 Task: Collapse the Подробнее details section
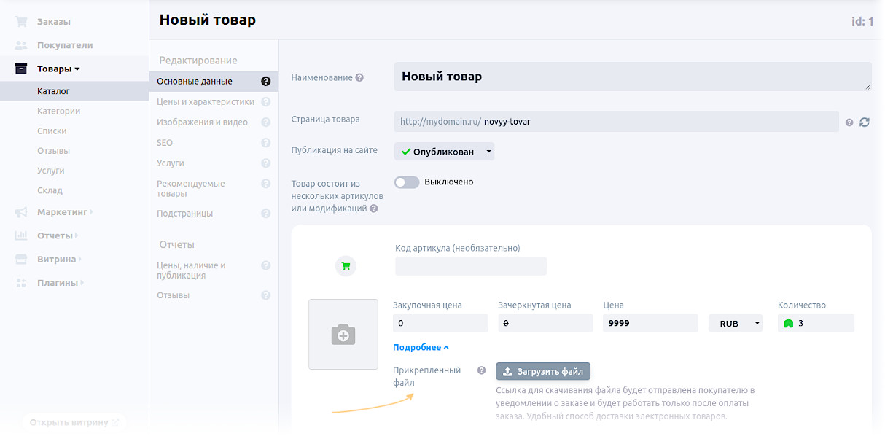(421, 348)
